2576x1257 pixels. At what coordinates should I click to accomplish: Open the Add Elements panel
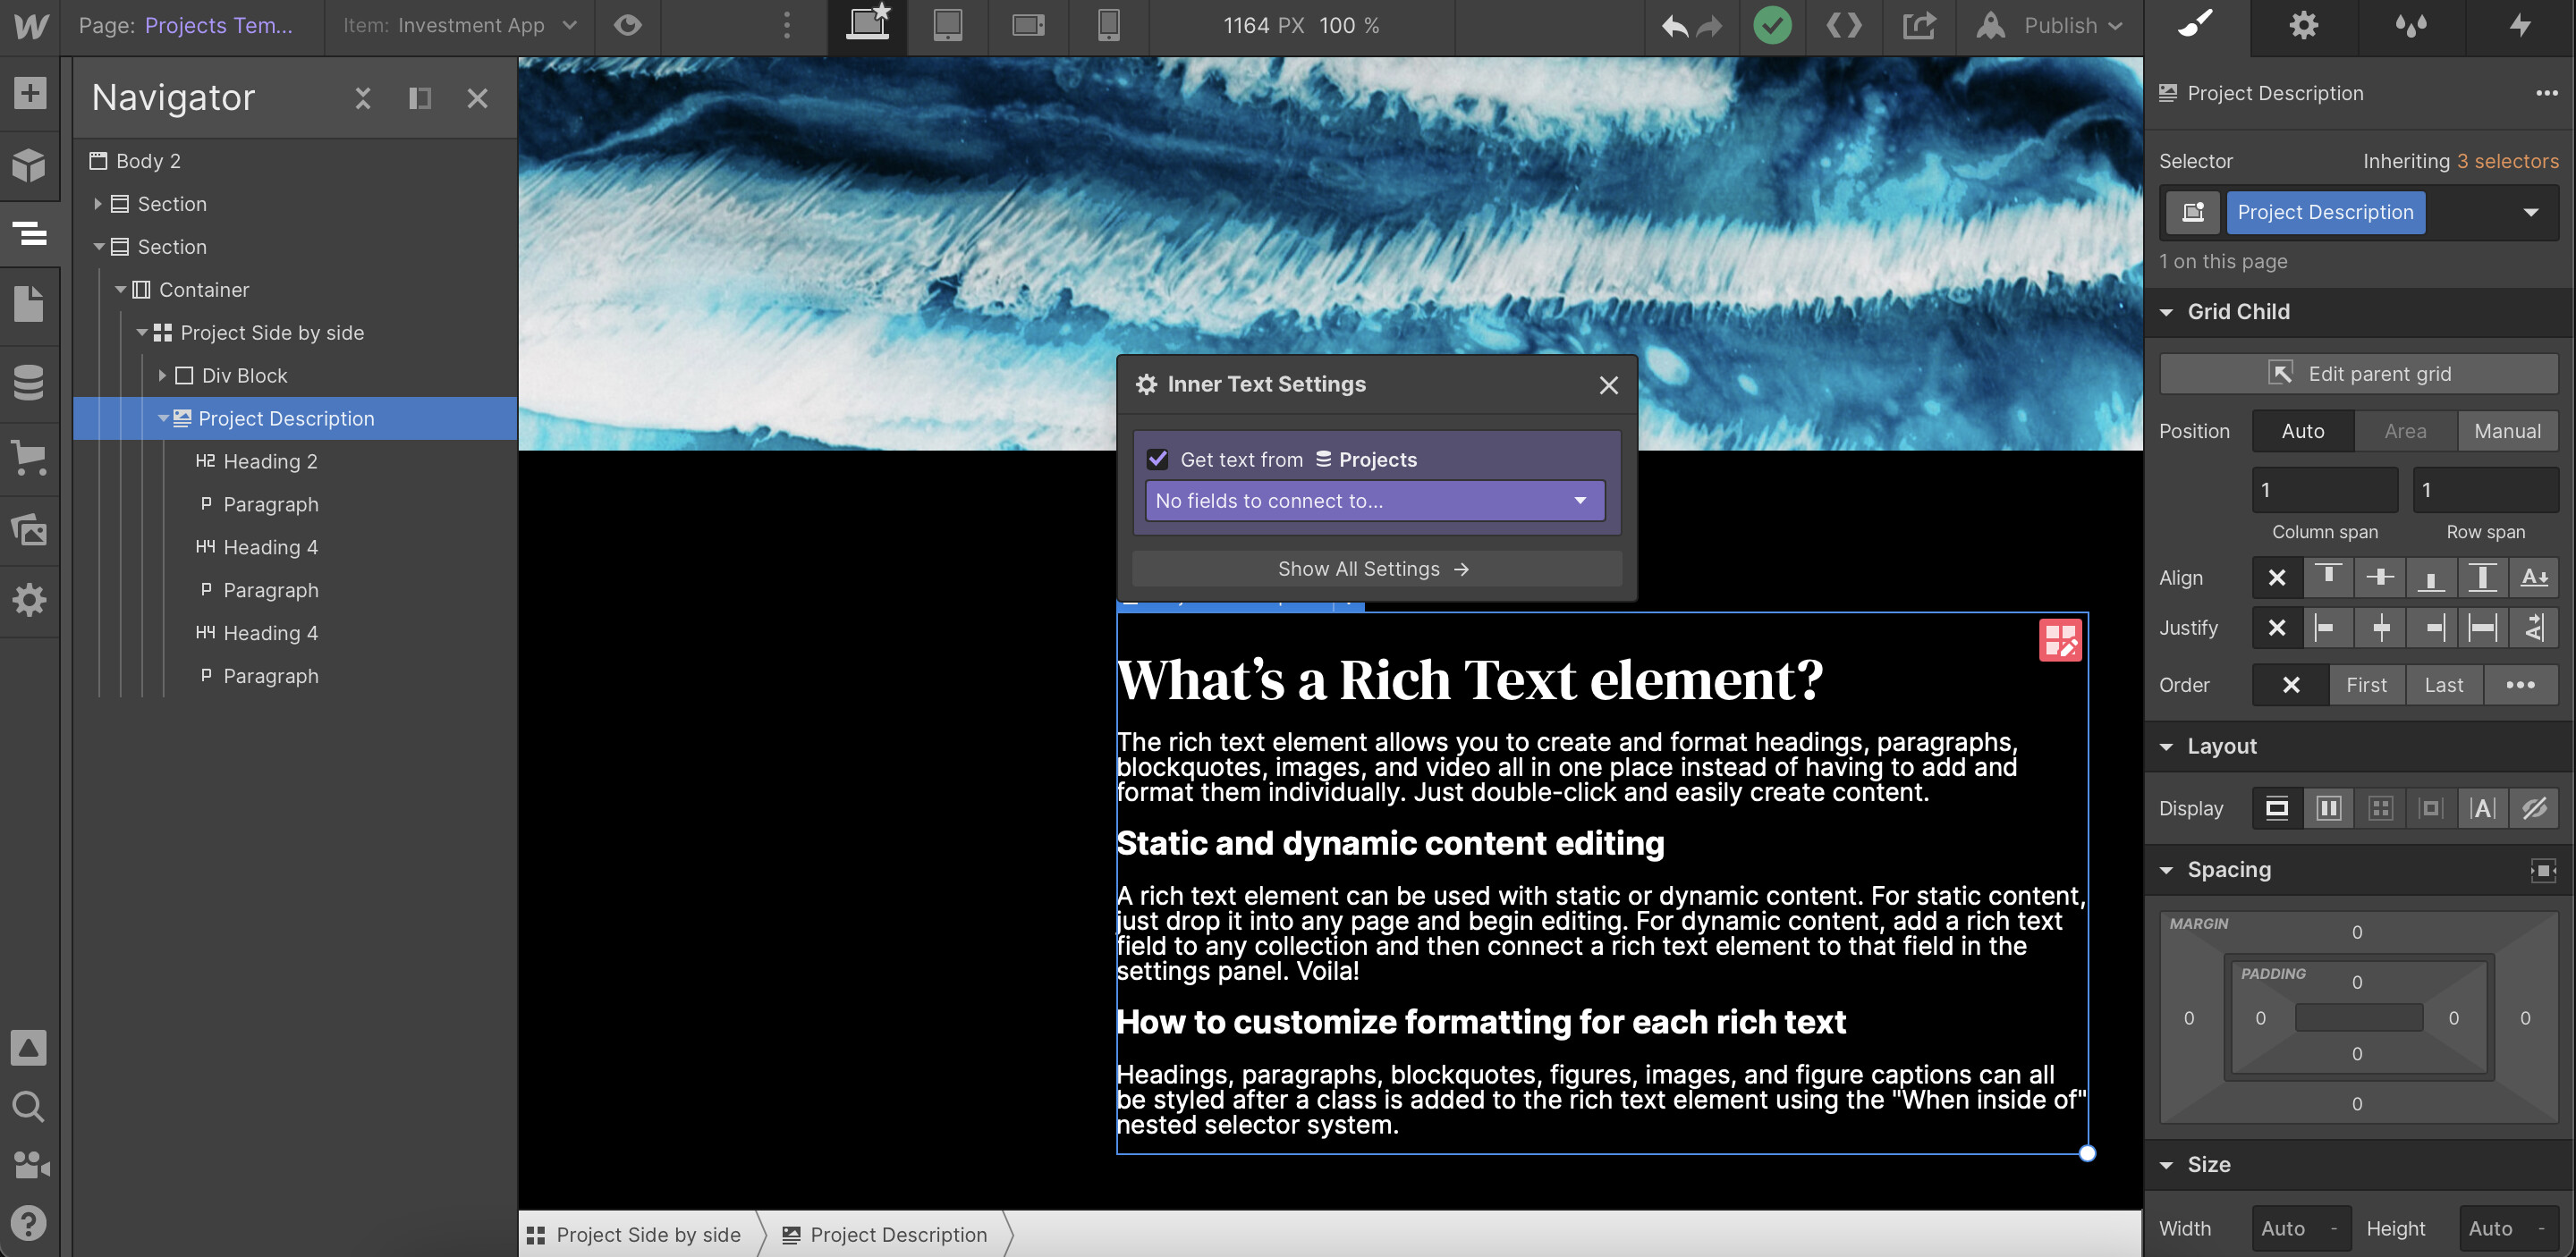coord(29,93)
